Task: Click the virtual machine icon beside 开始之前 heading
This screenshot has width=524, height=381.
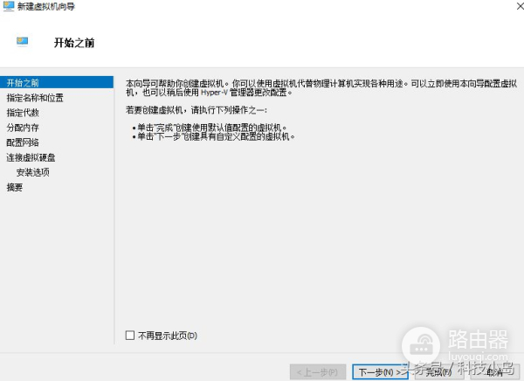Action: click(23, 41)
